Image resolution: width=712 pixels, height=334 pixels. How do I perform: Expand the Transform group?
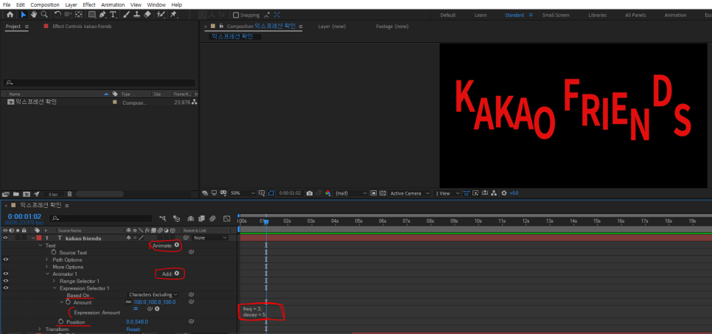tap(40, 329)
